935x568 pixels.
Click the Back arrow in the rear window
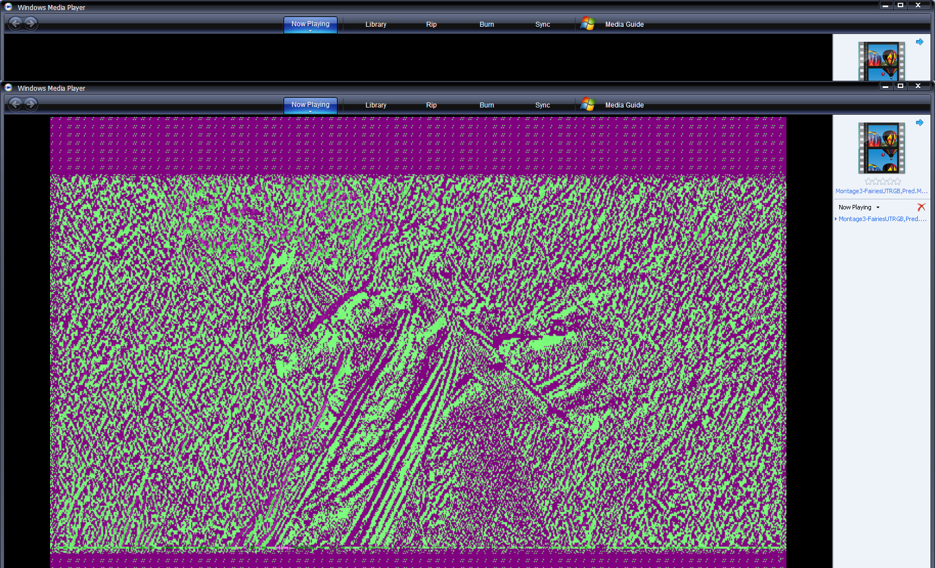click(16, 23)
